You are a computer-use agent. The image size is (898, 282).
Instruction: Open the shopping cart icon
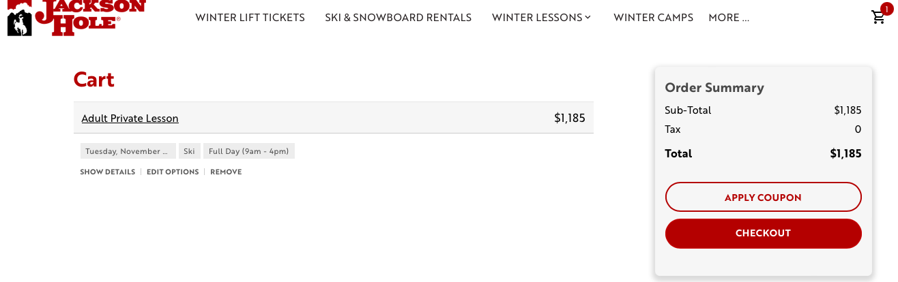pos(878,17)
